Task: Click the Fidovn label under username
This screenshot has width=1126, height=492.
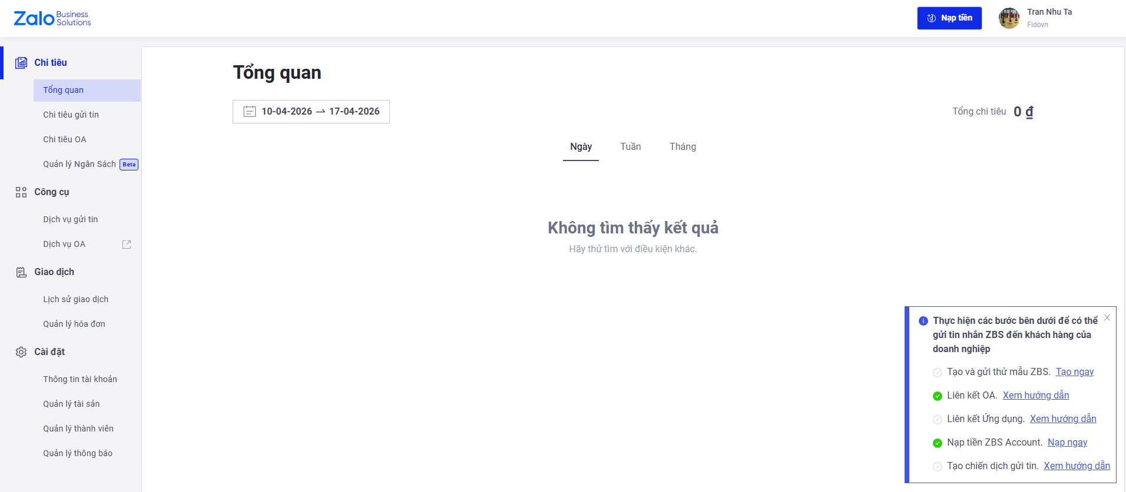Action: pos(1038,25)
